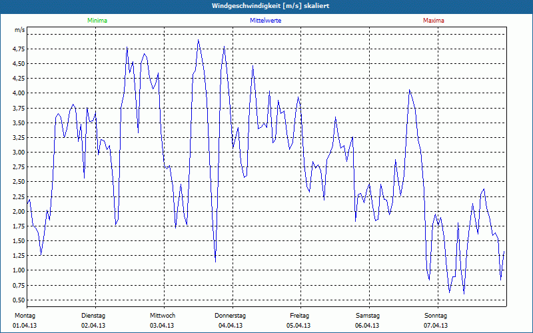Click the 4,75 y-axis value
The width and height of the screenshot is (533, 333).
[19, 49]
